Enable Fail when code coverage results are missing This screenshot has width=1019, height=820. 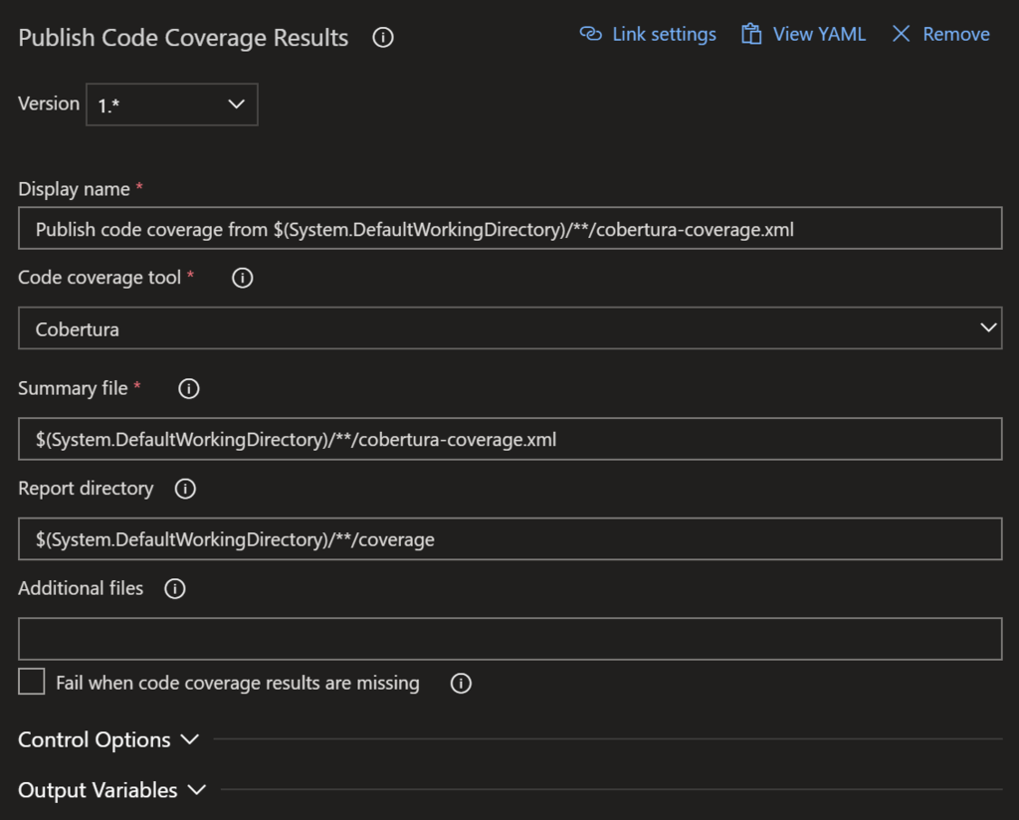tap(32, 682)
